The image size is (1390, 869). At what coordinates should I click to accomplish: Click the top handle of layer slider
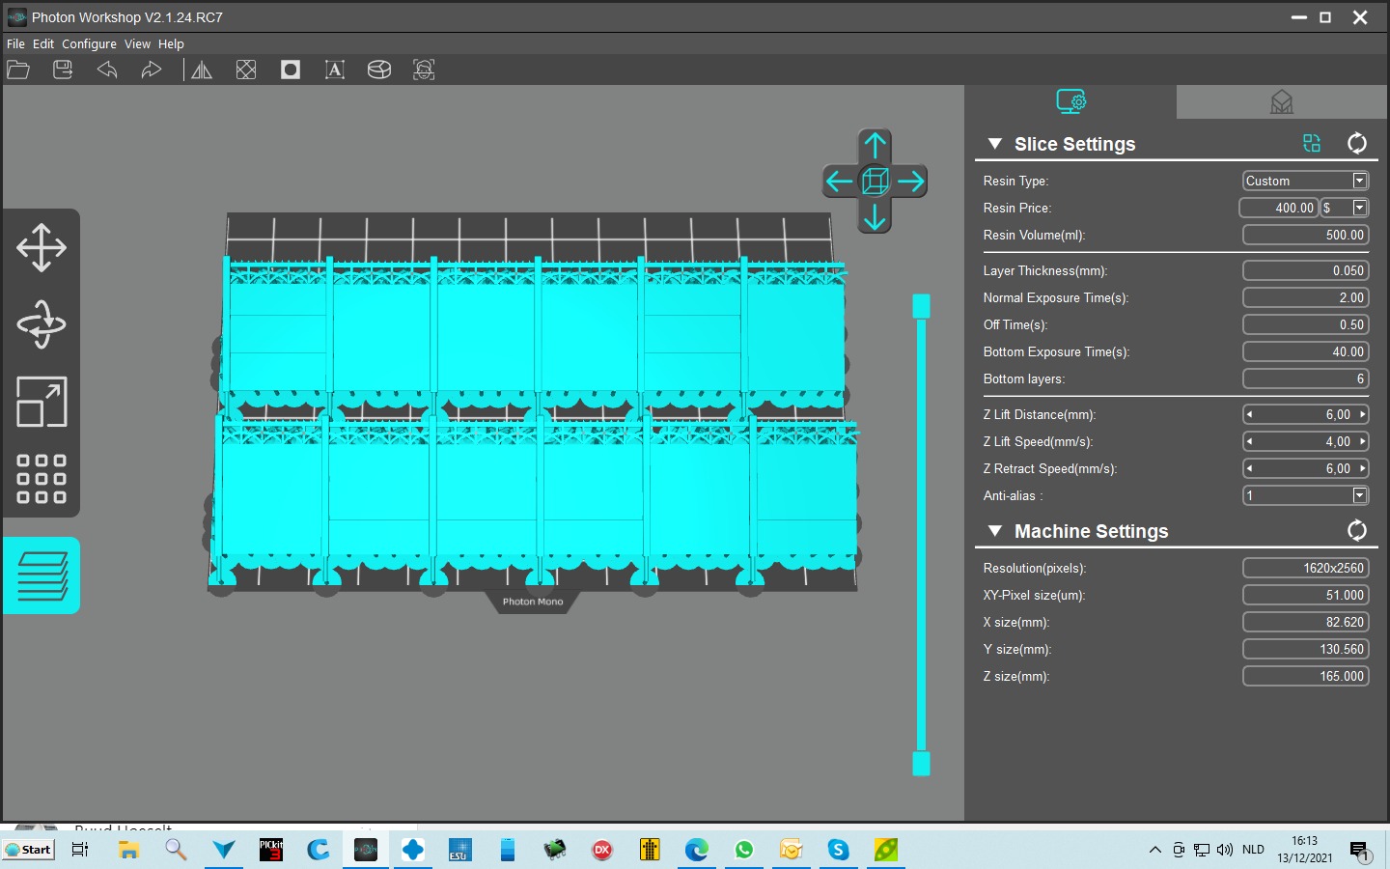point(922,306)
